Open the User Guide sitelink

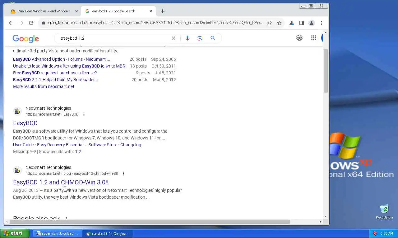(x=23, y=145)
